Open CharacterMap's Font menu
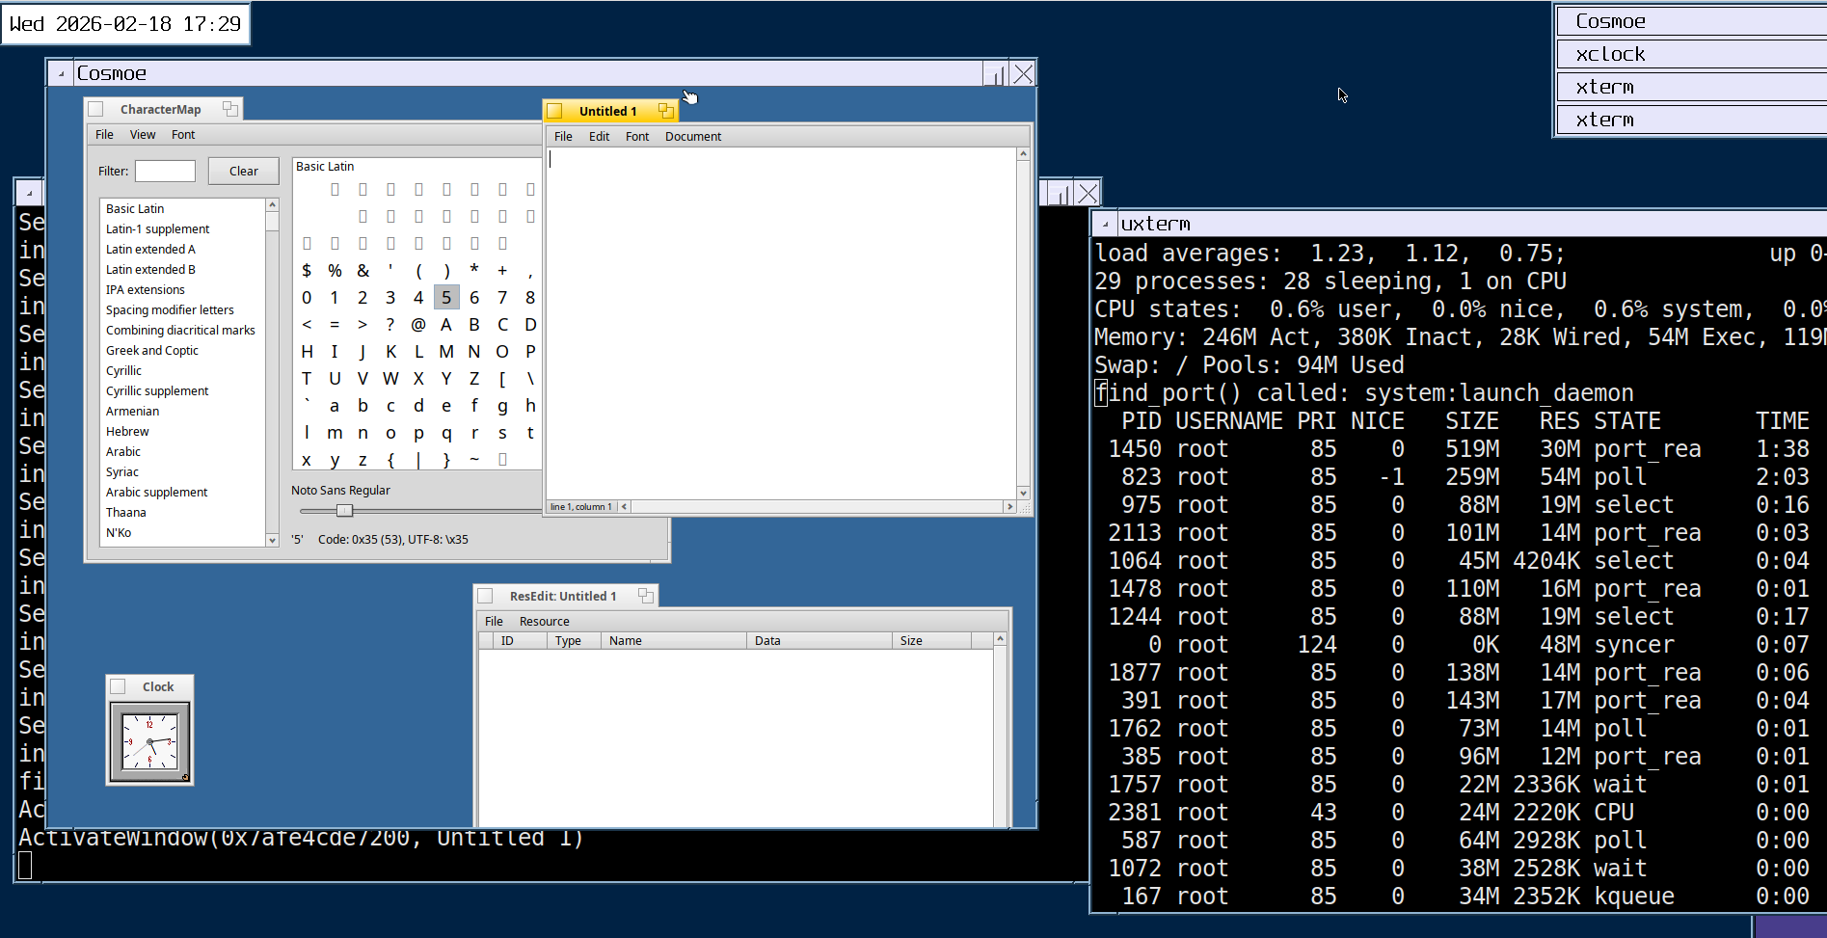The width and height of the screenshot is (1827, 938). (x=183, y=135)
